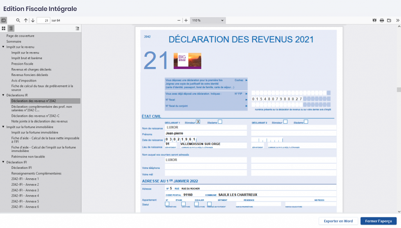The image size is (401, 228).
Task: Print the document using the printer icon
Action: point(382,20)
